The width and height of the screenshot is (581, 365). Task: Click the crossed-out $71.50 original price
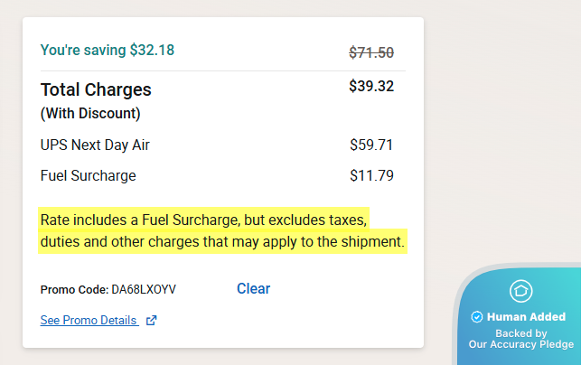click(371, 52)
